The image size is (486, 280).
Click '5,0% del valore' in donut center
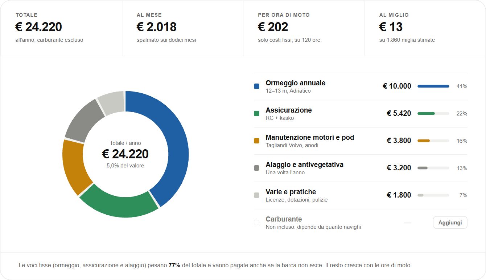tap(125, 166)
